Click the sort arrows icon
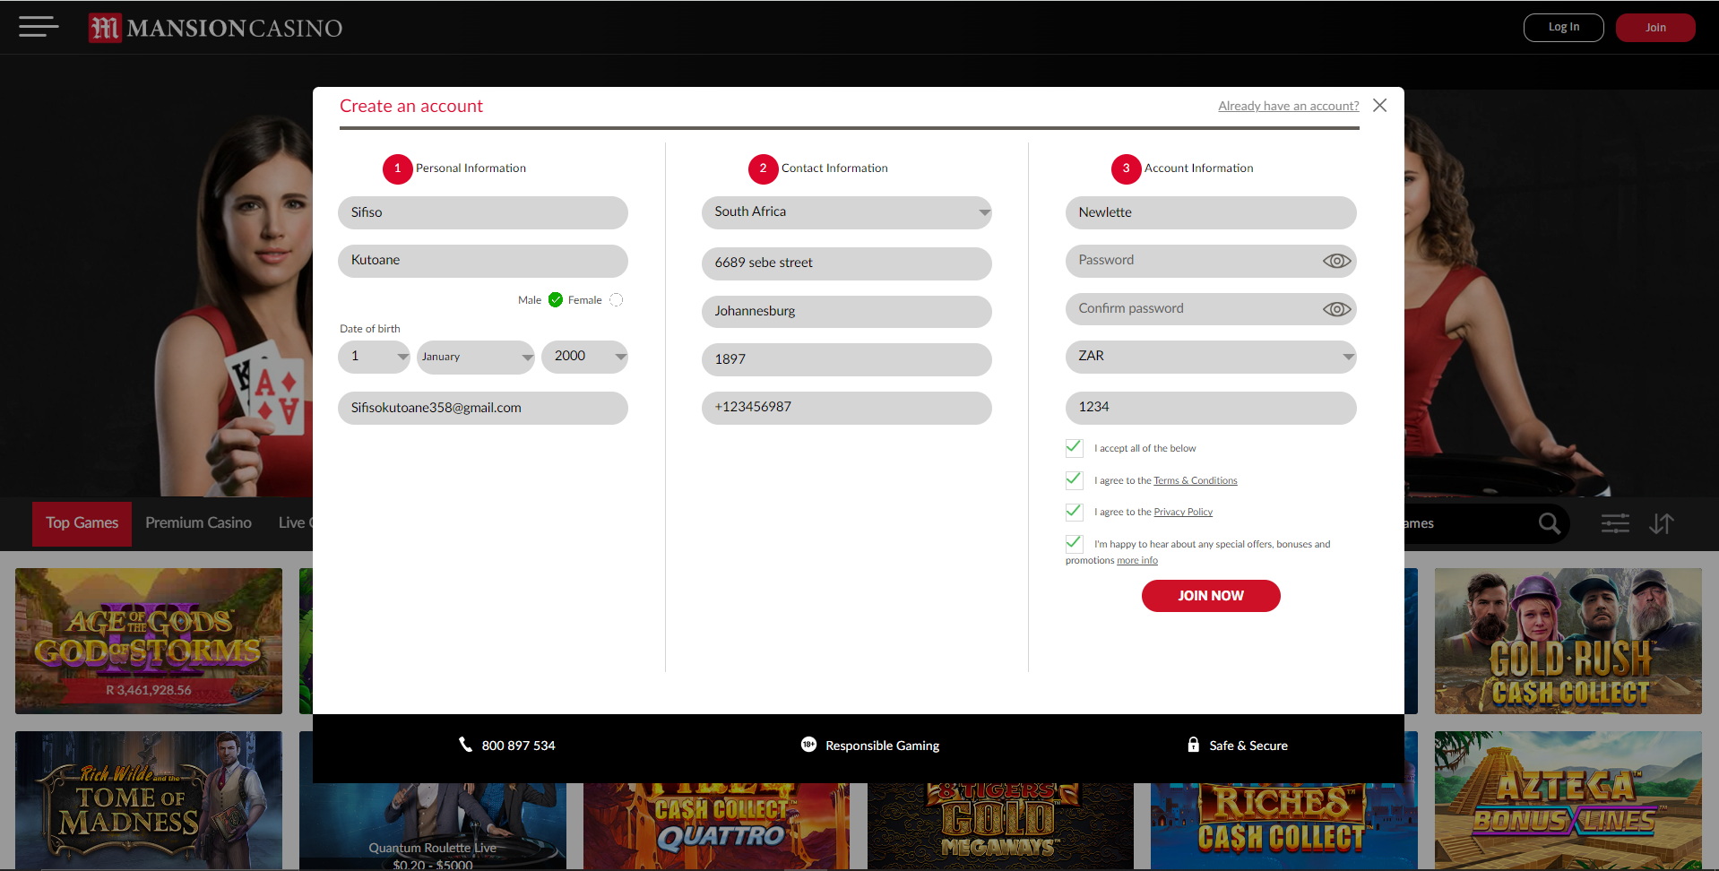Image resolution: width=1719 pixels, height=871 pixels. tap(1662, 523)
